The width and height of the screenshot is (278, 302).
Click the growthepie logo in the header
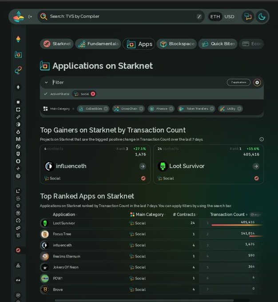coord(19,16)
